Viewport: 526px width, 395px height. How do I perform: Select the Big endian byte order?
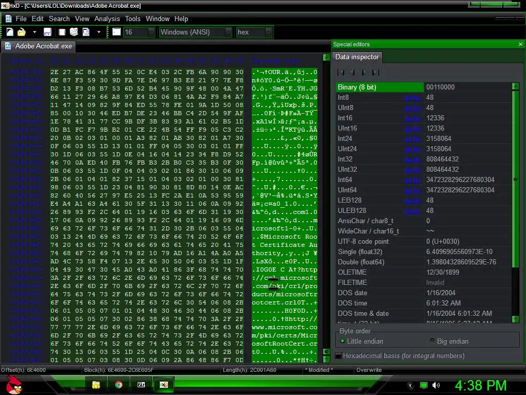[449, 342]
